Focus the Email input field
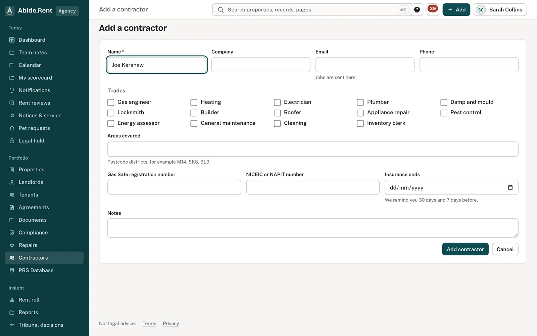Image resolution: width=537 pixels, height=336 pixels. click(x=365, y=65)
